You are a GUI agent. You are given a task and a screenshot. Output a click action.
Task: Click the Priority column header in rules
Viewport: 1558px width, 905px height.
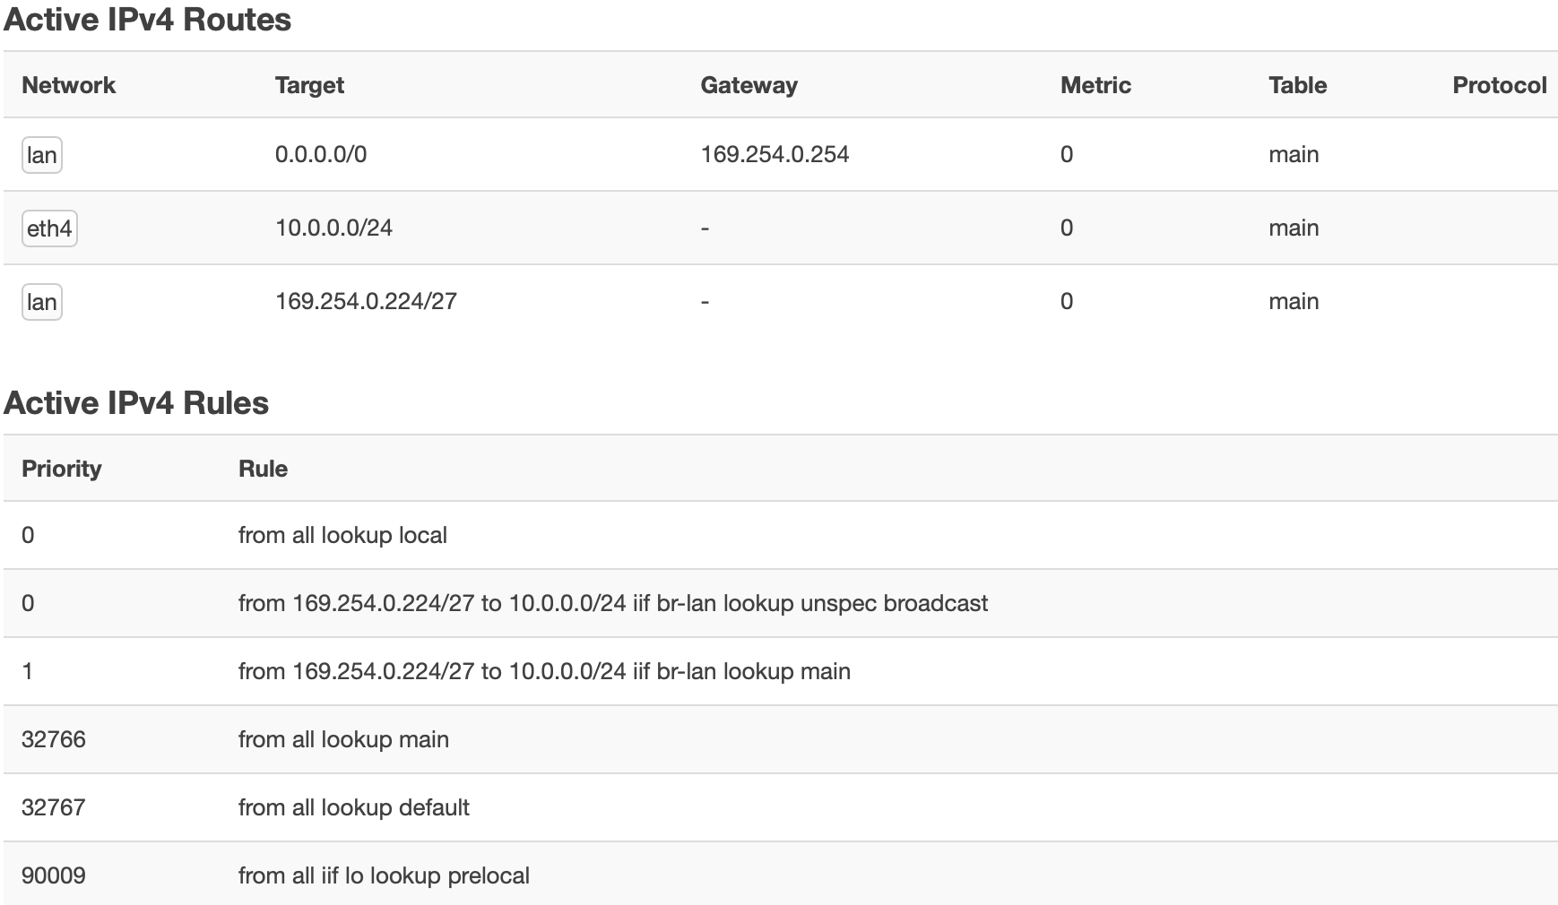tap(62, 469)
